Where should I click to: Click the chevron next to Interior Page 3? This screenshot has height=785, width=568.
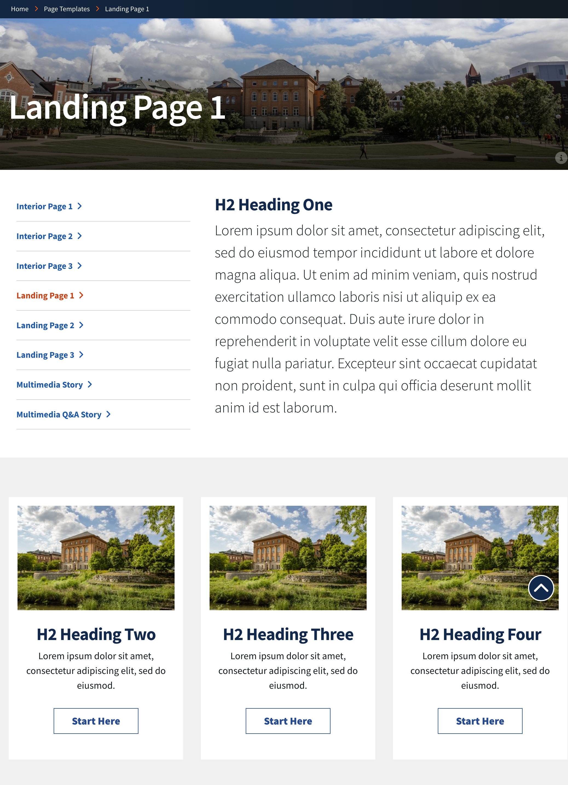pyautogui.click(x=80, y=265)
